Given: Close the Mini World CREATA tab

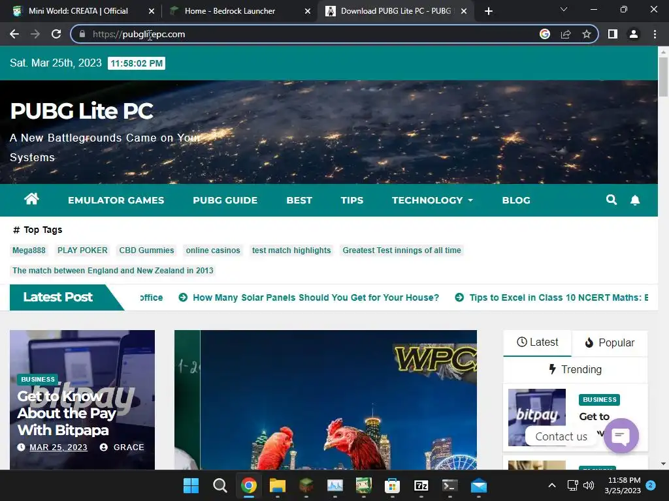Looking at the screenshot, I should 152,11.
